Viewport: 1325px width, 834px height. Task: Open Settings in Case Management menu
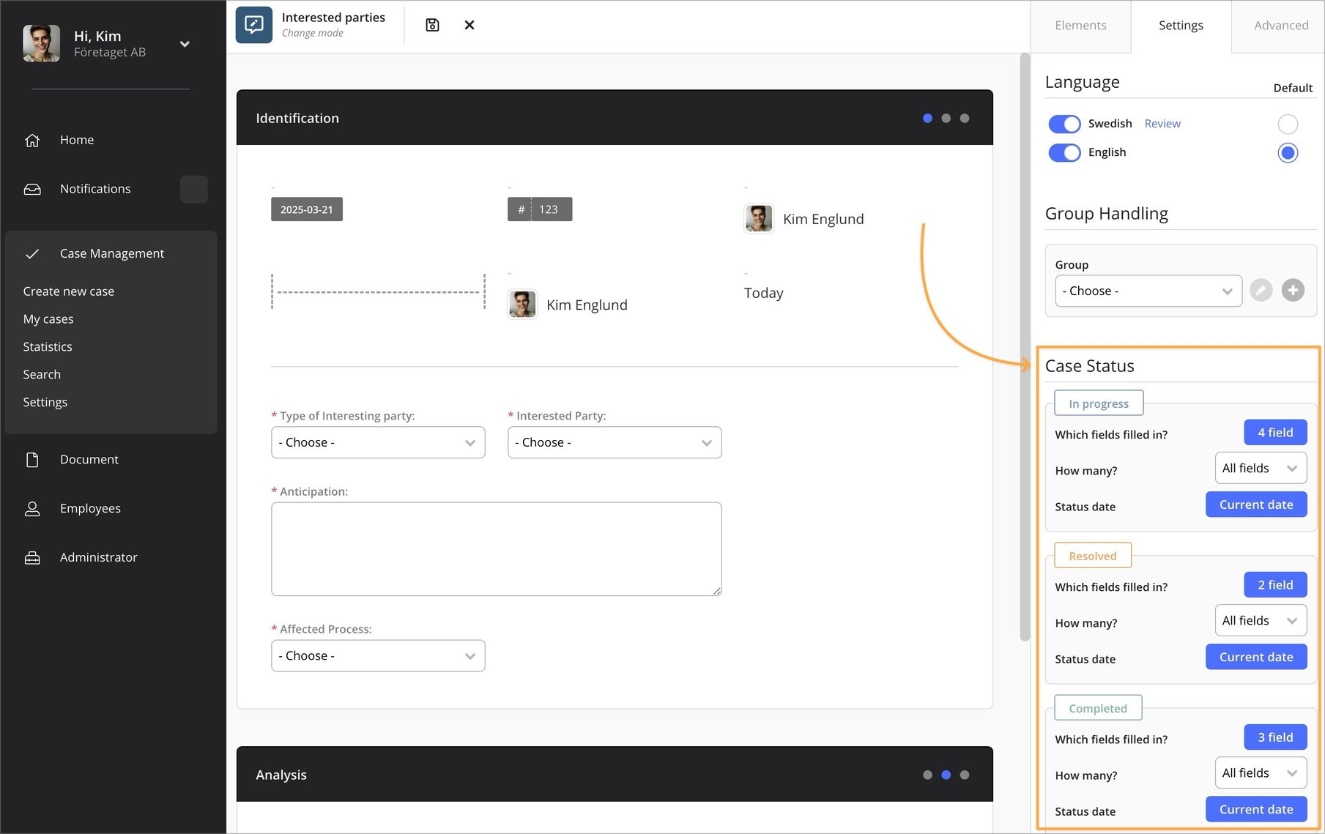45,403
